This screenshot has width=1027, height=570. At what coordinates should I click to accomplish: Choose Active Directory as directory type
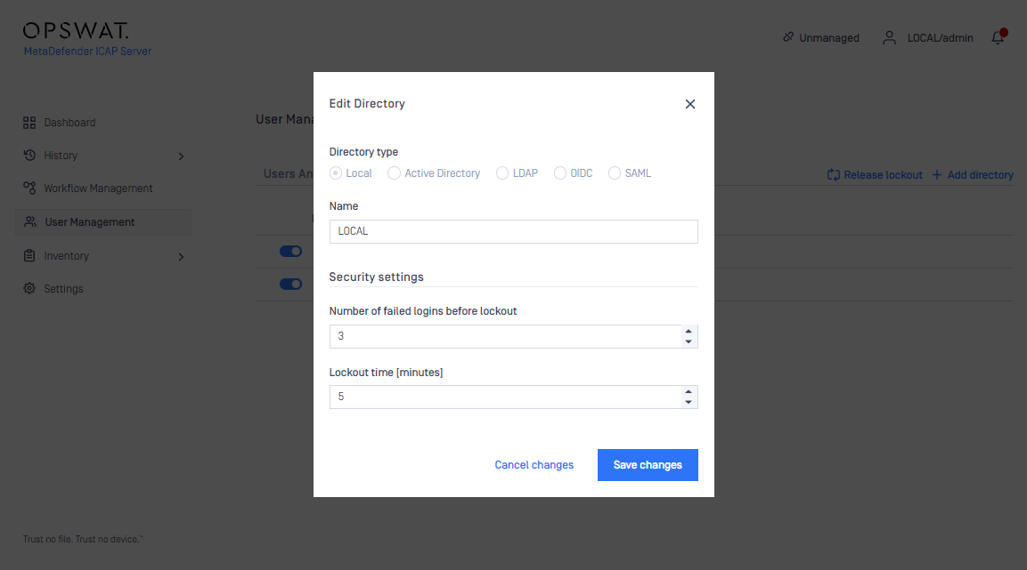394,173
